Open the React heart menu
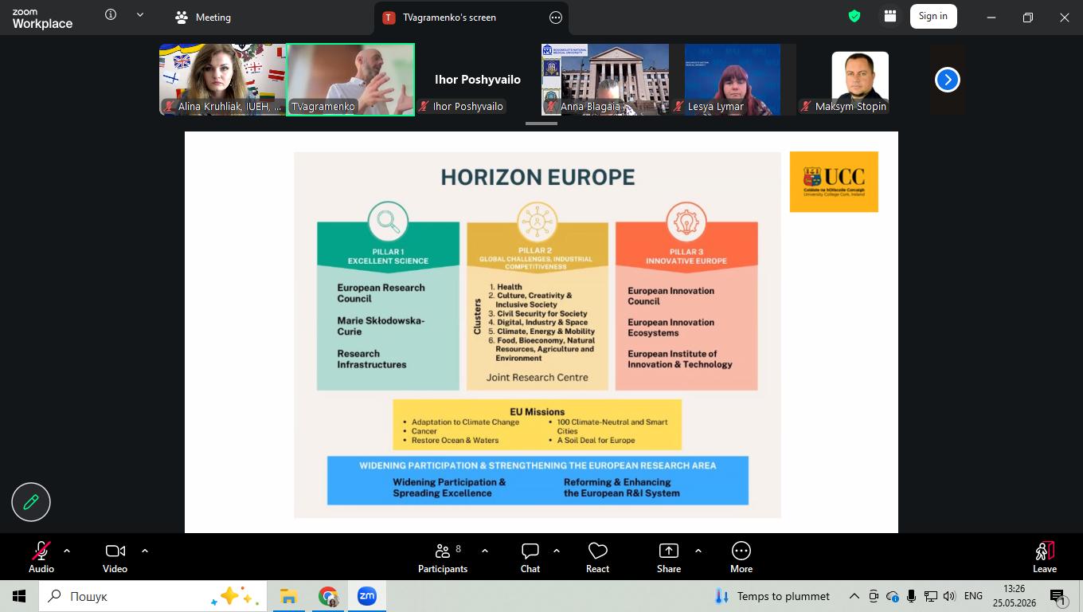Image resolution: width=1083 pixels, height=612 pixels. [597, 557]
